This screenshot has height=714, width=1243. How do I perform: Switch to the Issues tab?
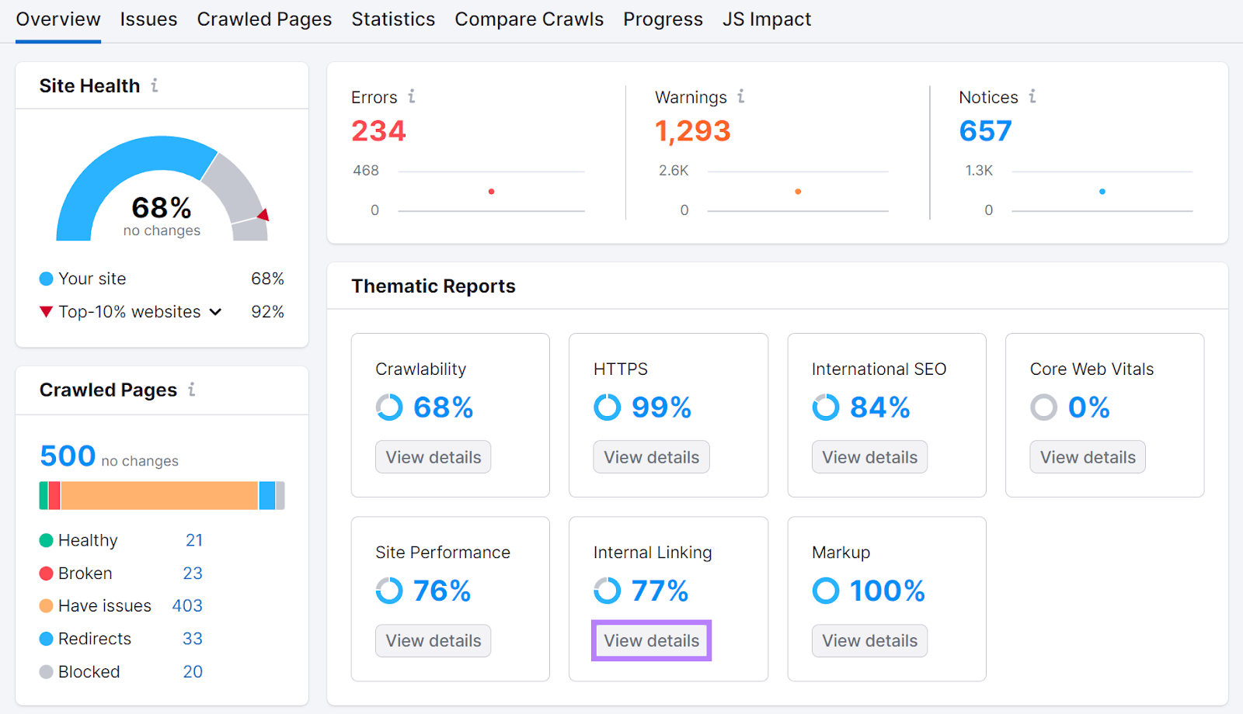tap(148, 19)
